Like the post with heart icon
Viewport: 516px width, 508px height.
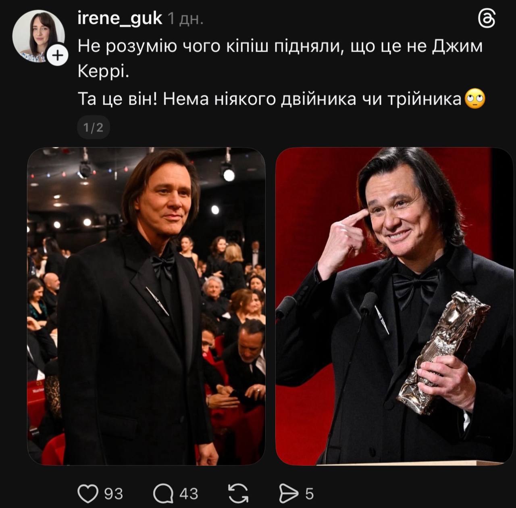pos(88,493)
